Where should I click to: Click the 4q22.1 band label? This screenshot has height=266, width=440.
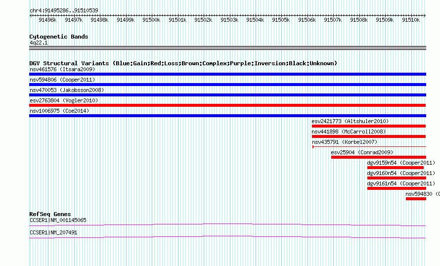39,43
